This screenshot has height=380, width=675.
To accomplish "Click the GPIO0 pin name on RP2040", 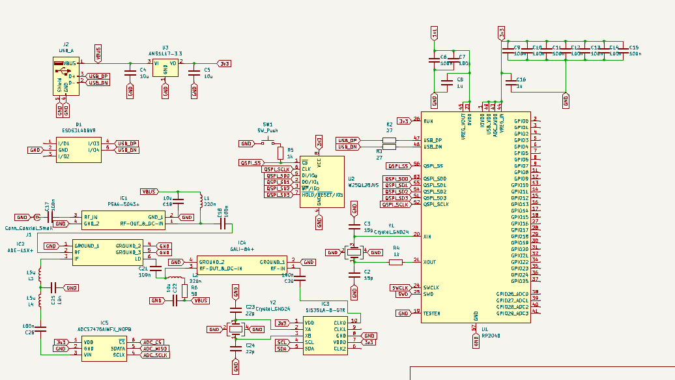I will pyautogui.click(x=521, y=121).
